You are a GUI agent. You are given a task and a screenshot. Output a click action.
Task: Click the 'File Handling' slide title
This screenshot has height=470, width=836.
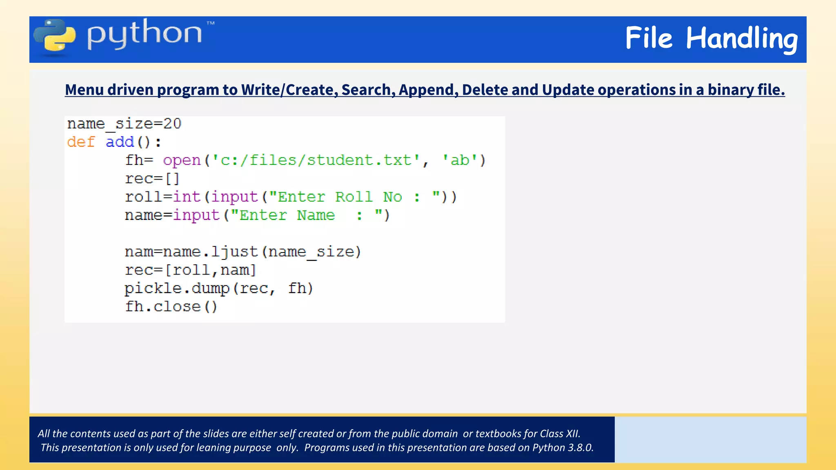coord(711,39)
